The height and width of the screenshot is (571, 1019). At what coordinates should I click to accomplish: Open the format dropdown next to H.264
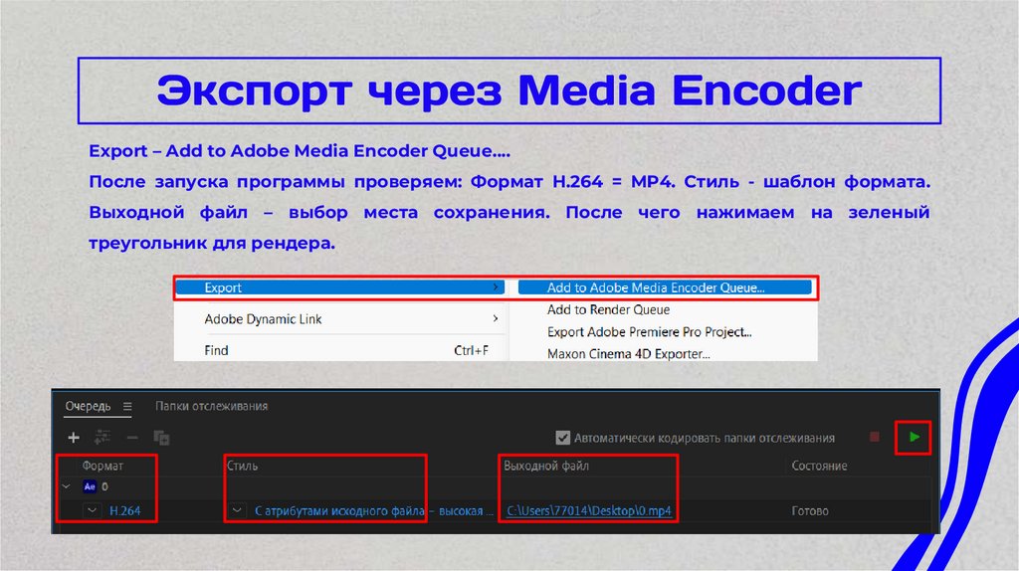(93, 510)
